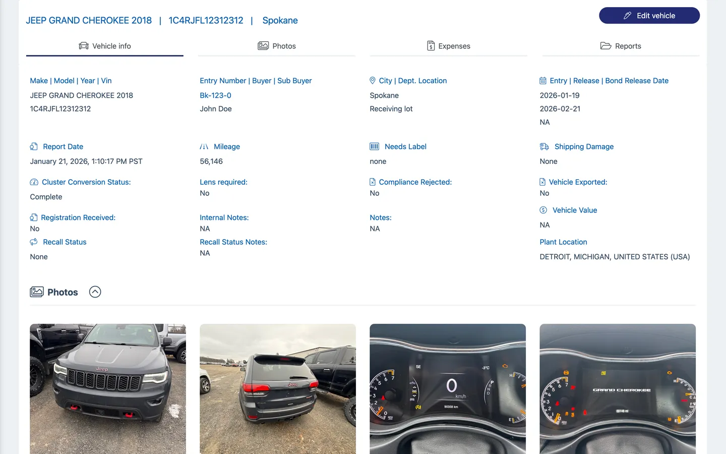Viewport: 726px width, 454px height.
Task: Switch to the Photos tab
Action: [277, 46]
